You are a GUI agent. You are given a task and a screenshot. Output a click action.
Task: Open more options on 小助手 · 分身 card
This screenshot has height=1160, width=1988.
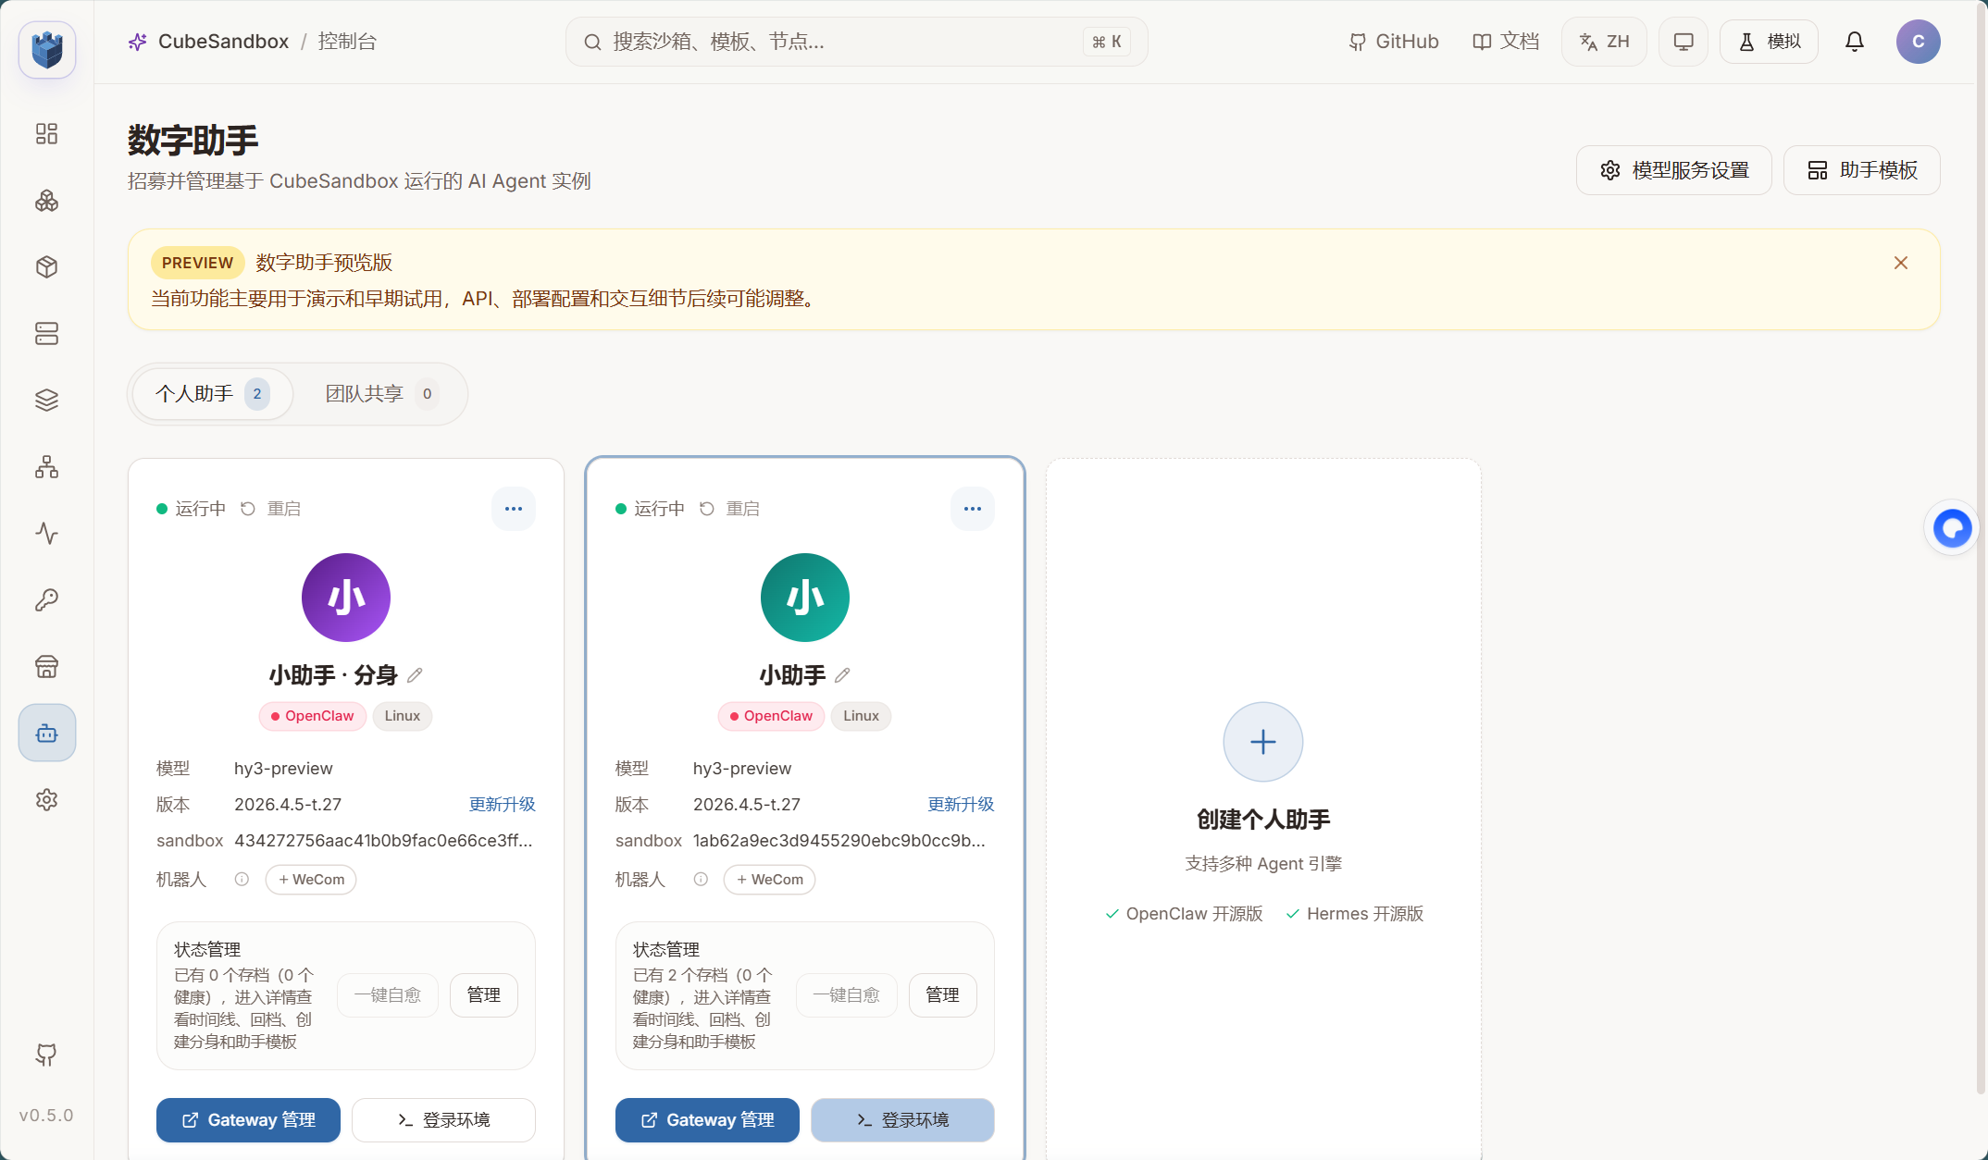tap(514, 509)
